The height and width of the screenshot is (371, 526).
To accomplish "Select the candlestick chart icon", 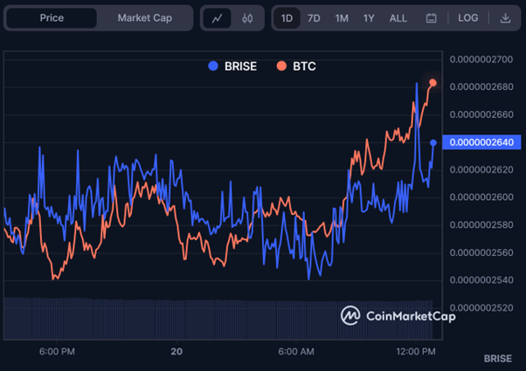I will point(247,17).
